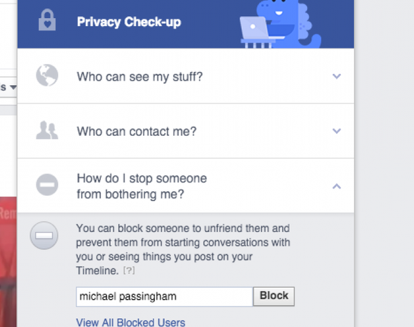This screenshot has height=327, width=414.
Task: Click the globe icon beside see my stuff
Action: pos(47,75)
